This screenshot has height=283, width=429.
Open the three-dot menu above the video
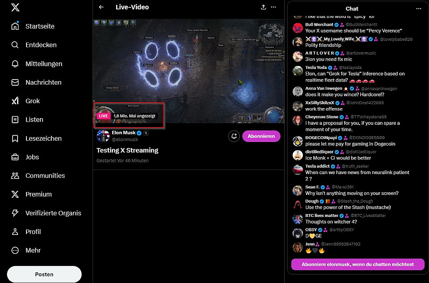[x=274, y=7]
